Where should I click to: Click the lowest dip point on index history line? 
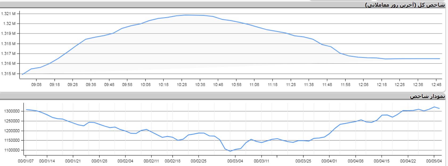[230, 151]
